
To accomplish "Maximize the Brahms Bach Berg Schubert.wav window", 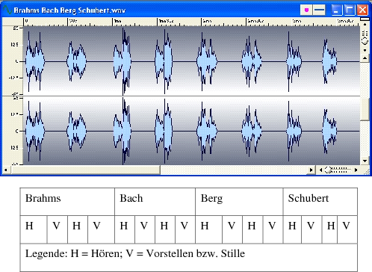I will pyautogui.click(x=350, y=10).
